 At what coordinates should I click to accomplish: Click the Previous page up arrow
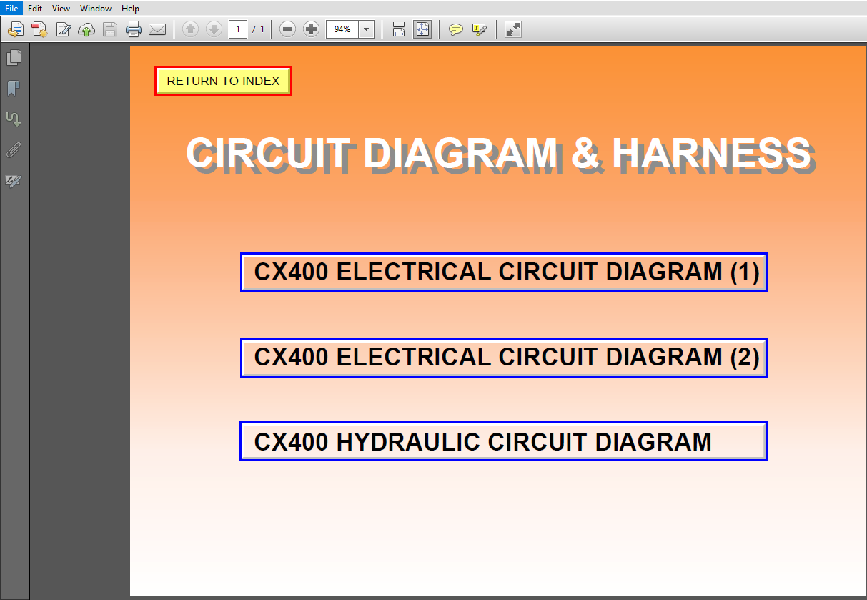[x=191, y=29]
